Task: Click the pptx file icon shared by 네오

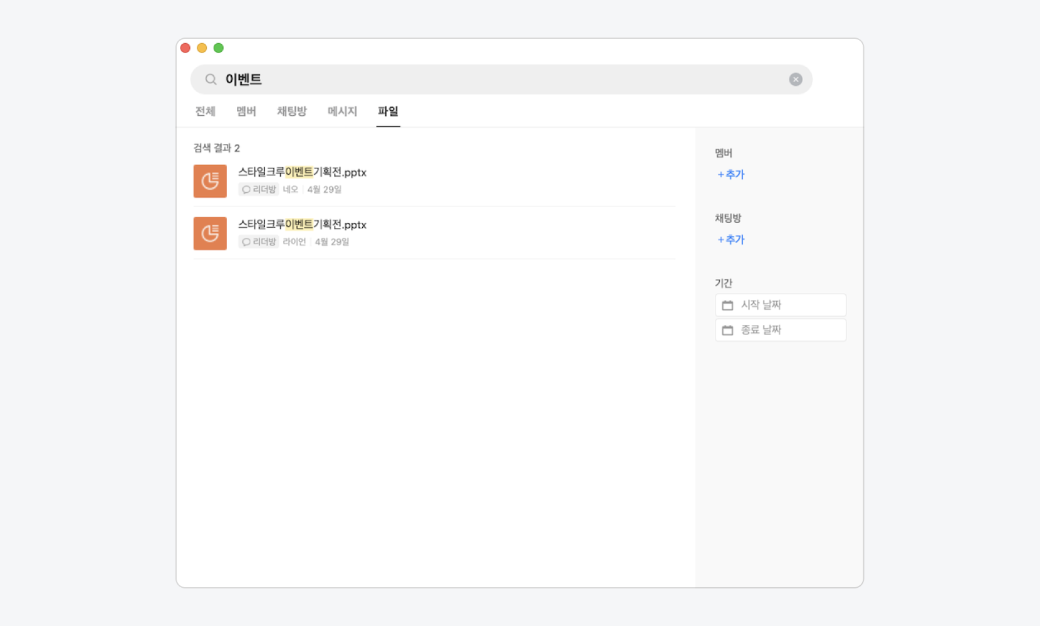Action: tap(210, 181)
